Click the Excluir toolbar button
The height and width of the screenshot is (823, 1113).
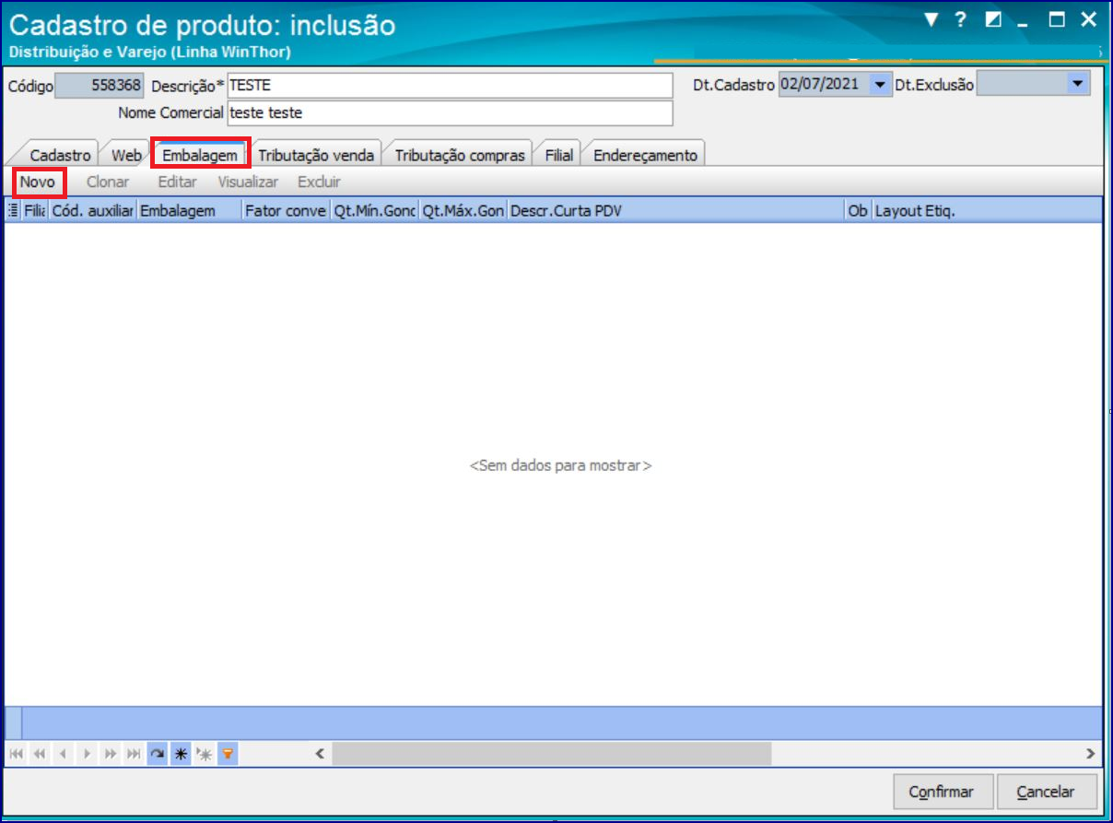click(x=319, y=182)
